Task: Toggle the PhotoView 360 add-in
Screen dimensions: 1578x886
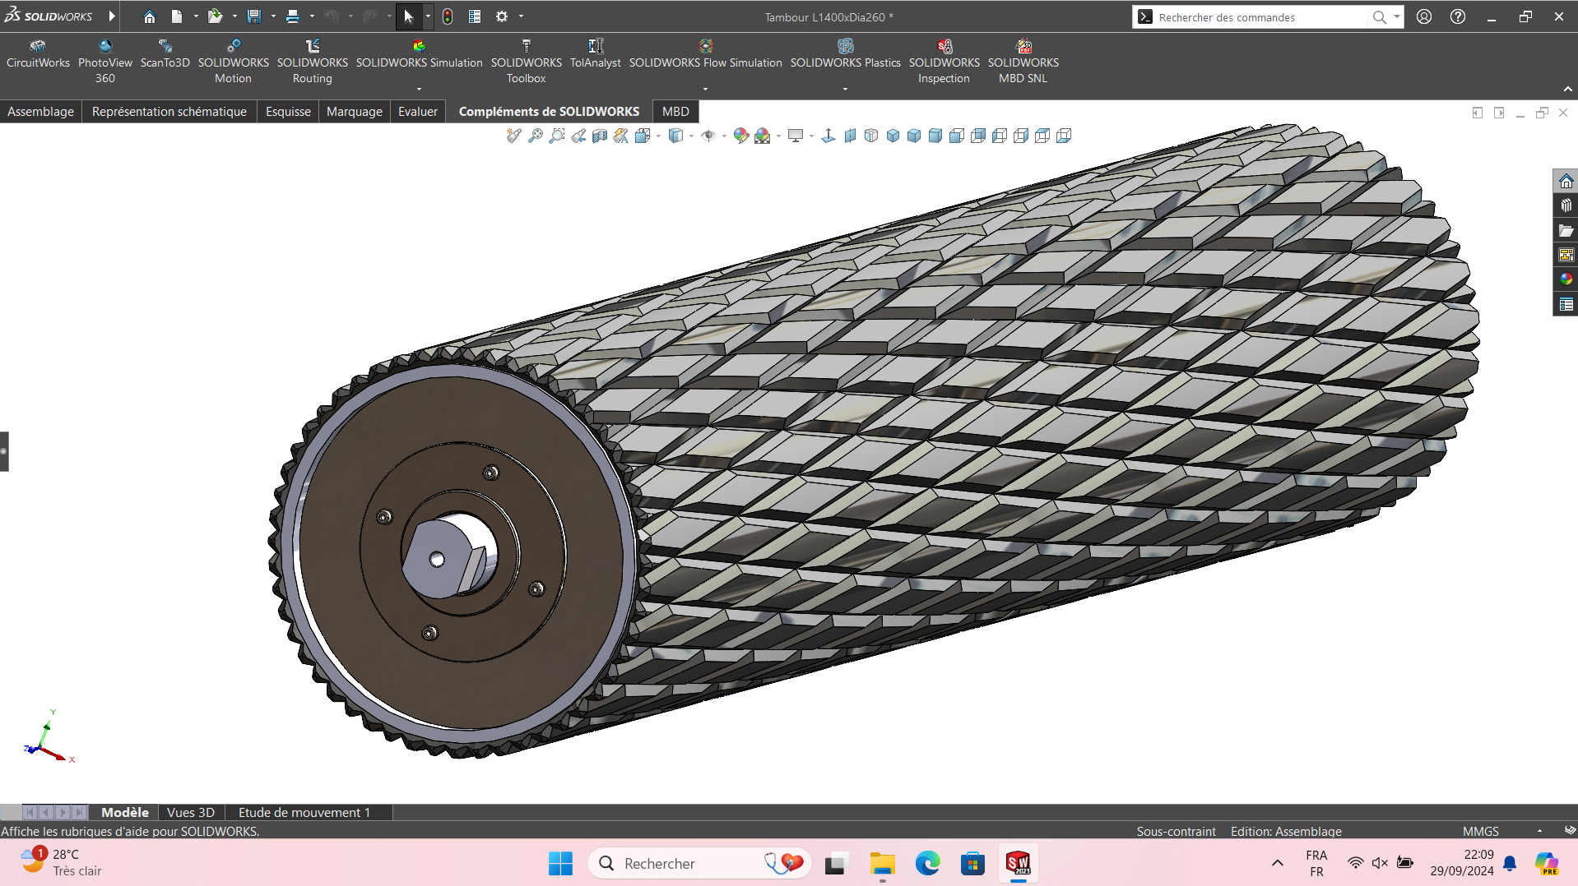Action: click(x=105, y=62)
